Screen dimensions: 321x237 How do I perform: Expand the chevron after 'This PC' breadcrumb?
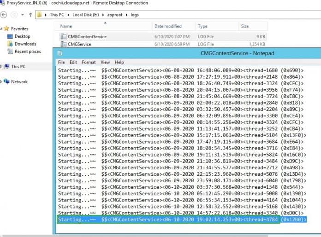[68, 15]
